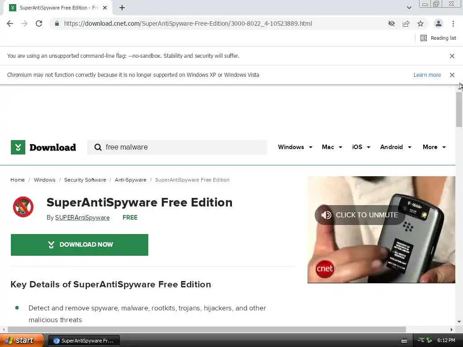The height and width of the screenshot is (347, 463).
Task: Open the Windows start button
Action: (21, 341)
